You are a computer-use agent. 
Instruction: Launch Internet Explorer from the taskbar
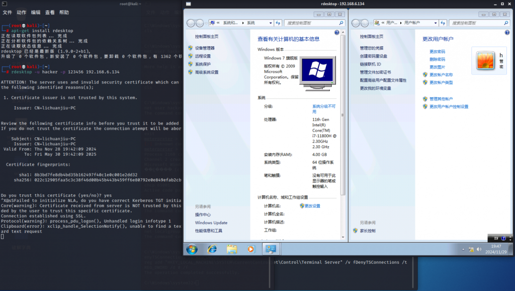click(x=212, y=249)
